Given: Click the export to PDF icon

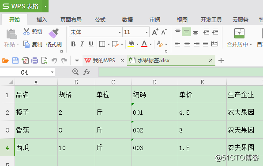Looking at the screenshot, I should pyautogui.click(x=25, y=60).
